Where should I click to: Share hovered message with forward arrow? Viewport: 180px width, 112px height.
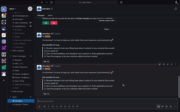168,64
